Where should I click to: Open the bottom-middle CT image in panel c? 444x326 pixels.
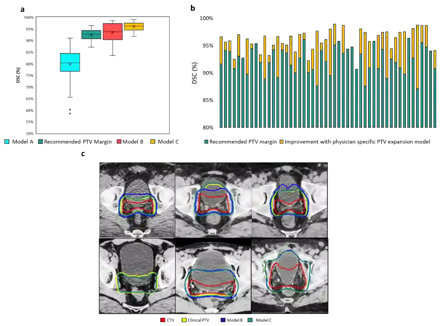pos(213,276)
